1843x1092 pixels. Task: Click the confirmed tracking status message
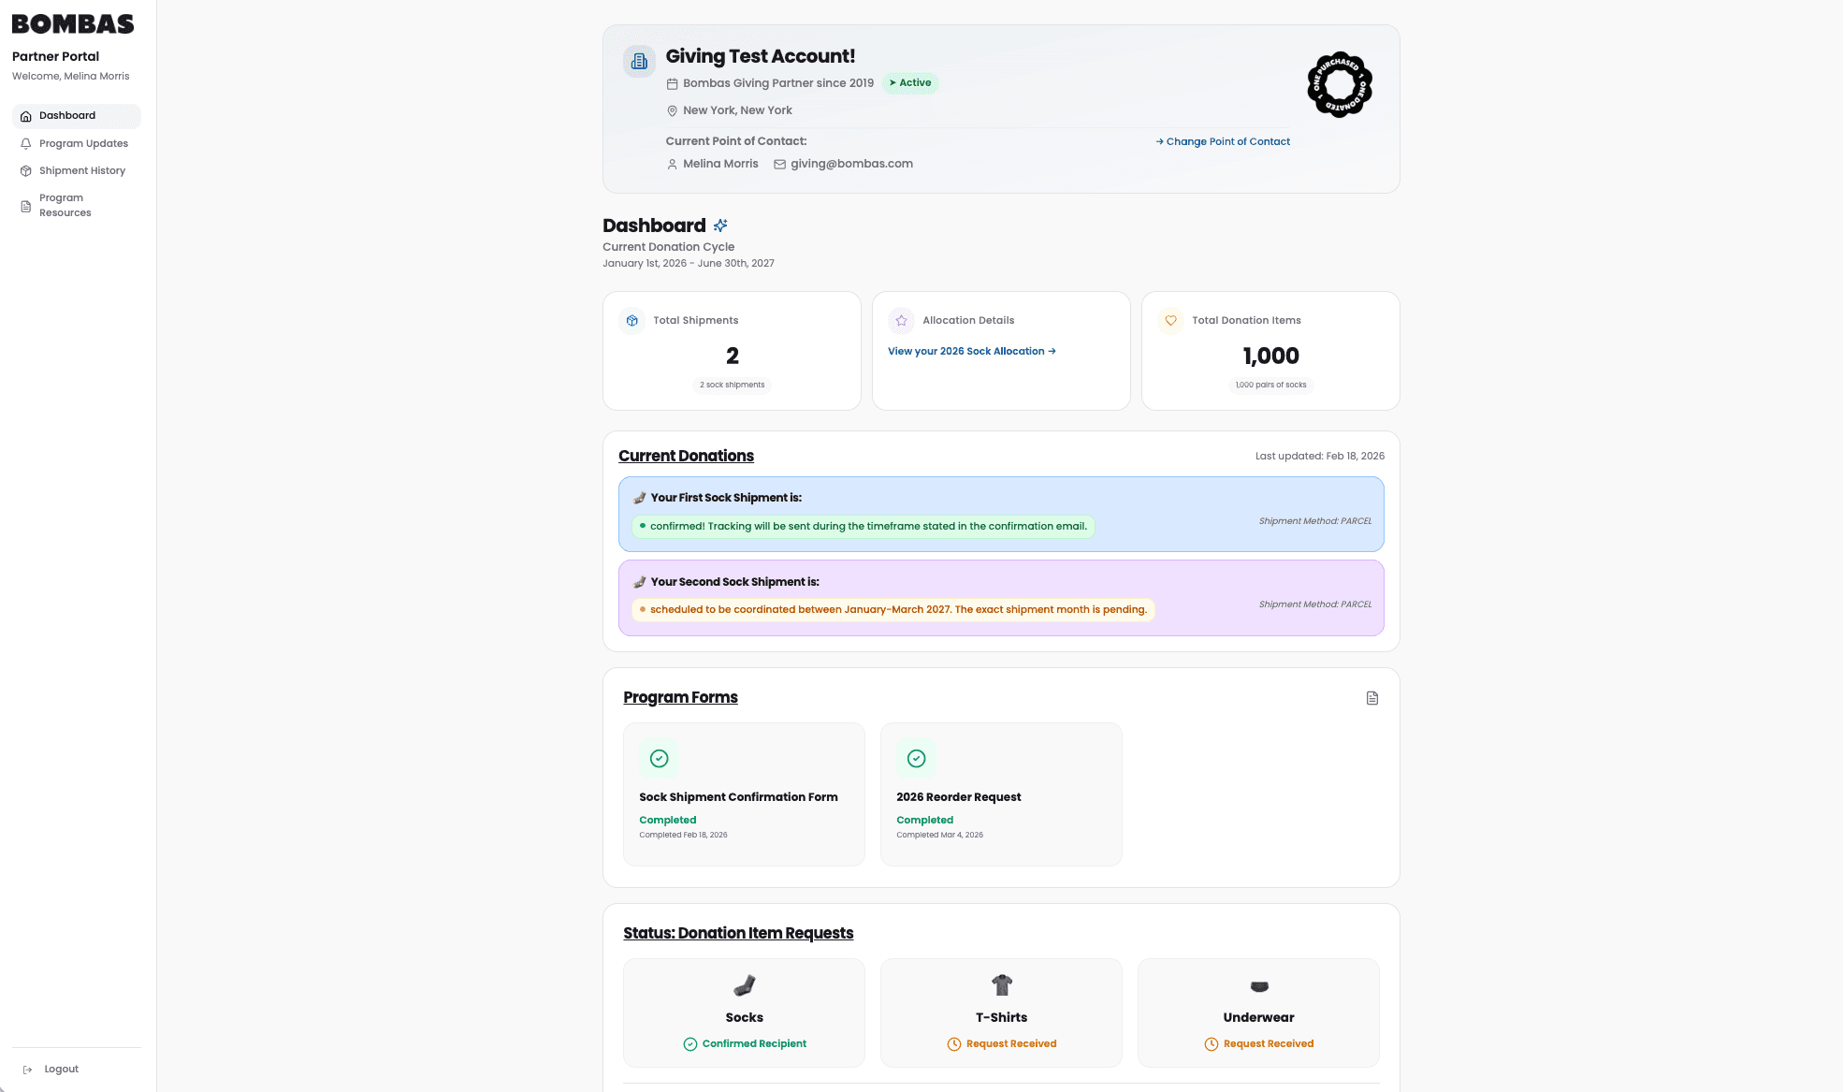(x=863, y=526)
